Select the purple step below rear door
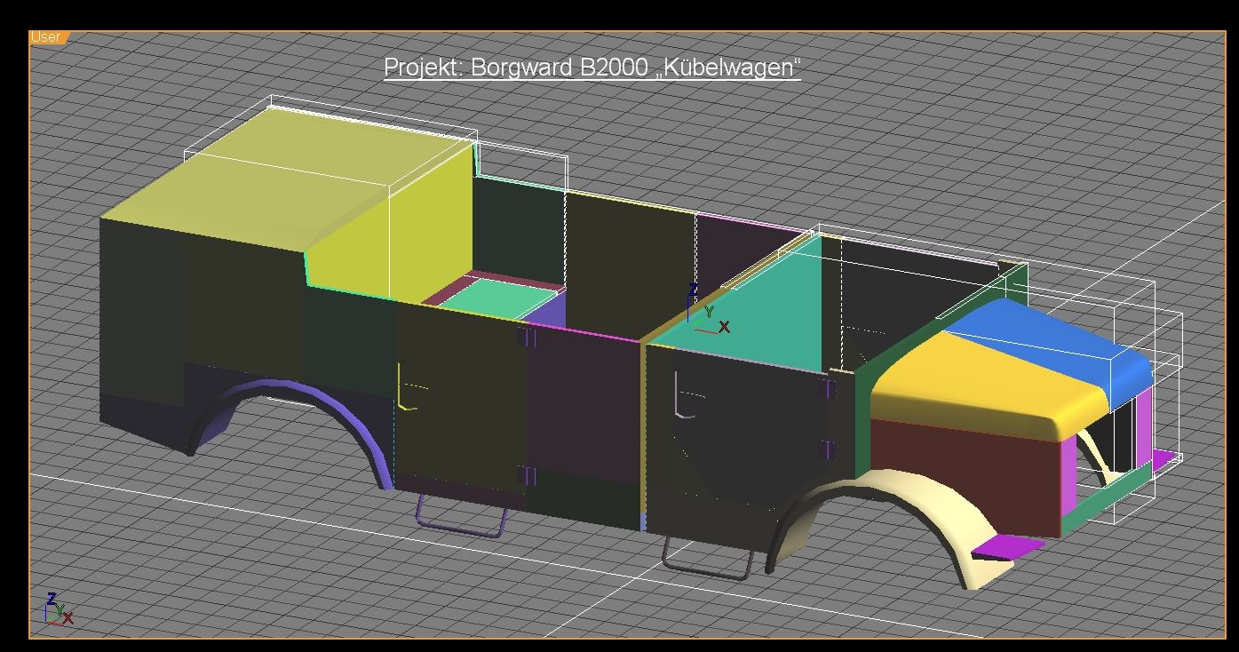 click(x=462, y=515)
